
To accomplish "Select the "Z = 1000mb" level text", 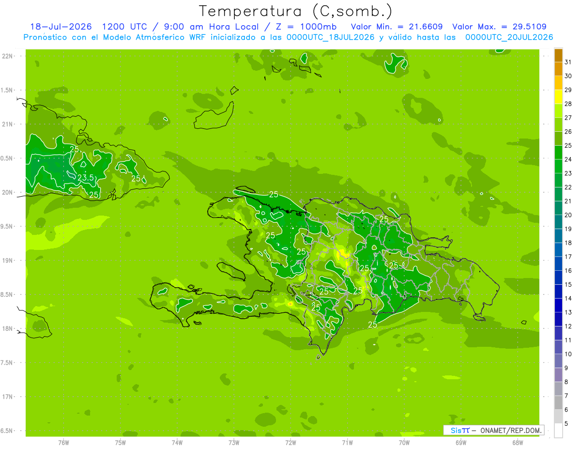I will coord(303,27).
